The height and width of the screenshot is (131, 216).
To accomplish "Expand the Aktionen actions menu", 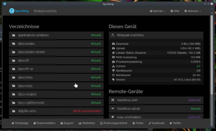I will tap(192, 11).
